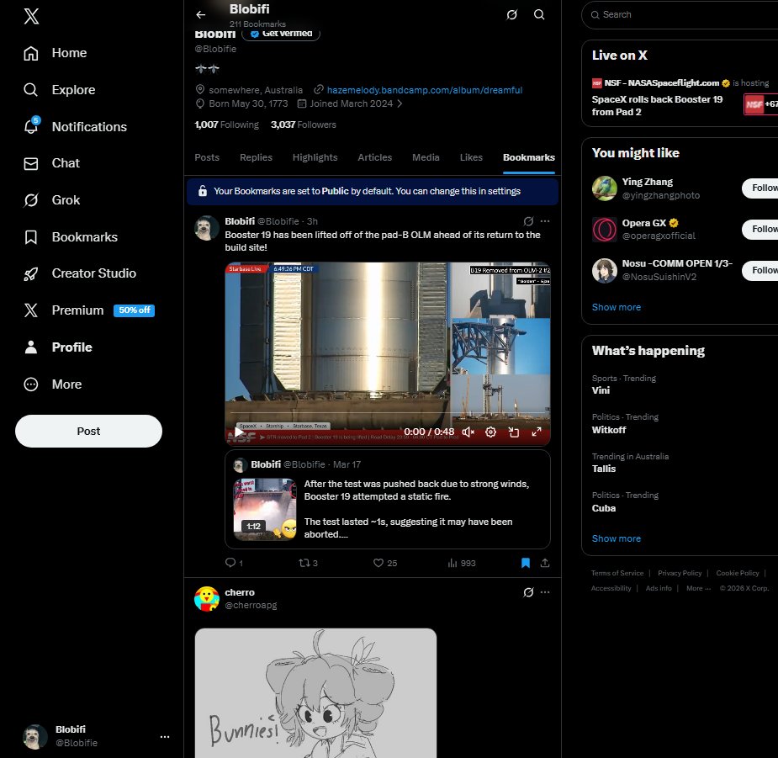Open cherro's profile avatar
The width and height of the screenshot is (778, 758).
pyautogui.click(x=207, y=599)
